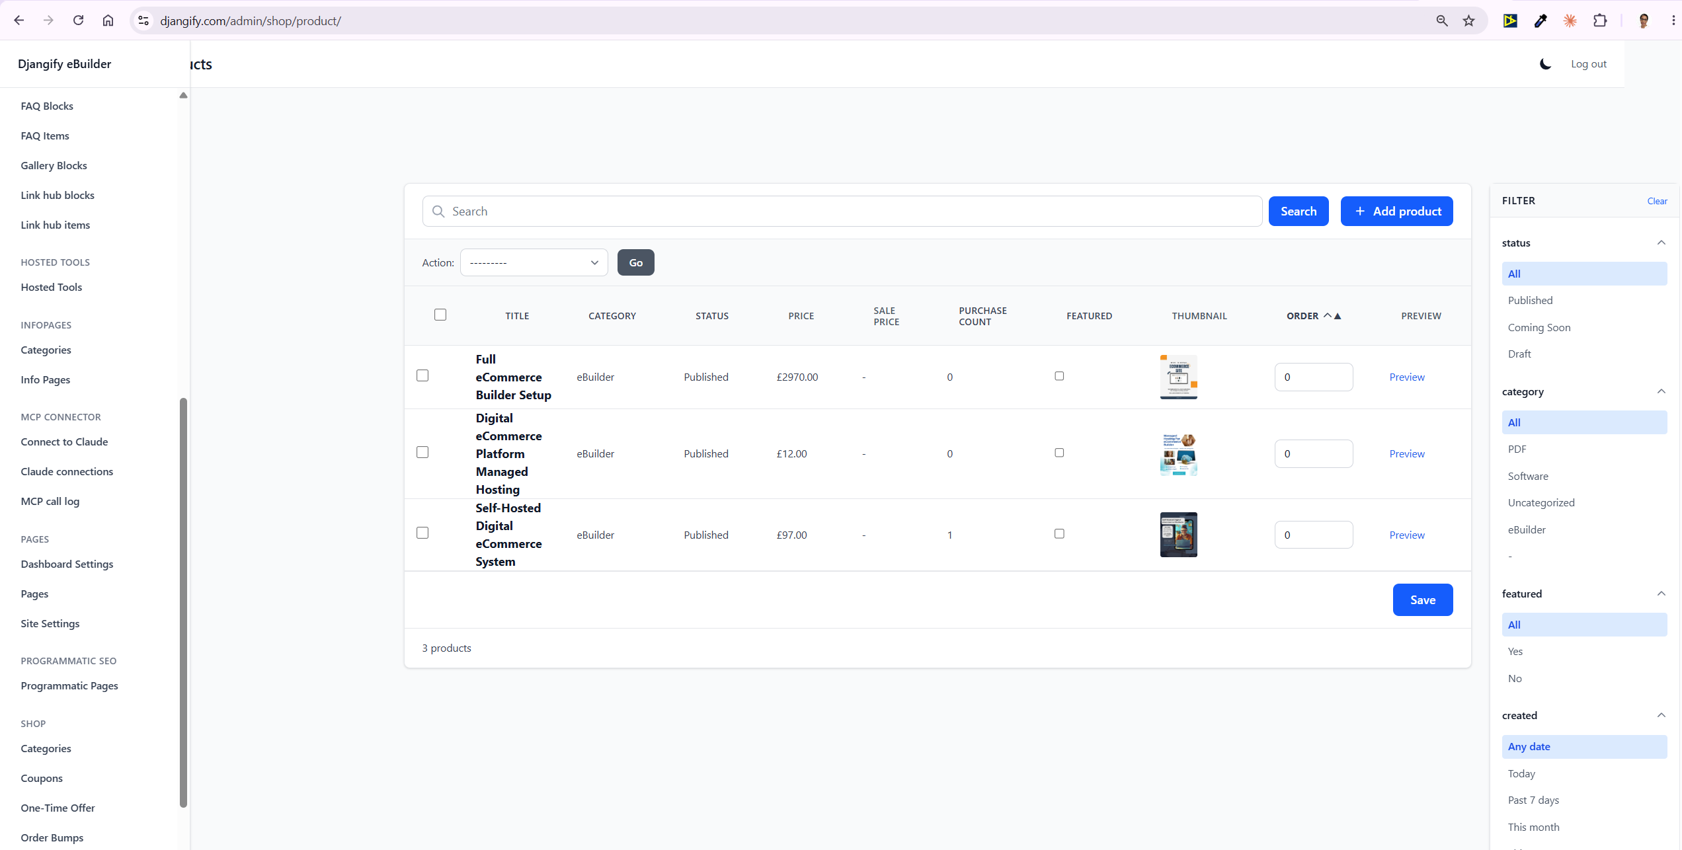Screen dimensions: 1682x850
Task: Preview the Self-Hosted Digital eCommerce System product
Action: (1407, 535)
